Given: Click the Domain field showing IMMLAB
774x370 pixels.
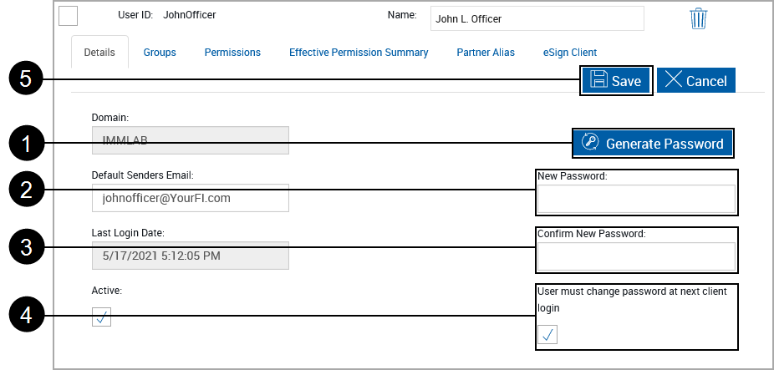Looking at the screenshot, I should [x=190, y=140].
